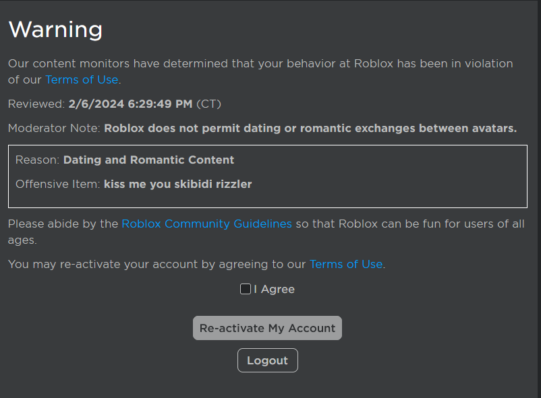The height and width of the screenshot is (398, 541).
Task: Click the bold moderator note sentence
Action: pos(310,128)
